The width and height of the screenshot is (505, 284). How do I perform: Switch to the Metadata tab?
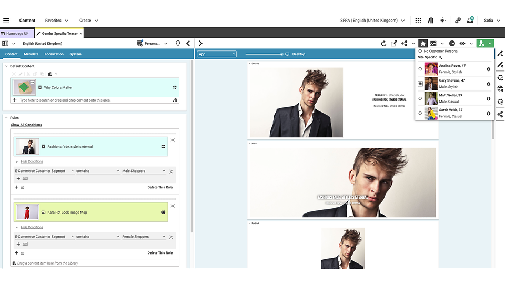click(x=31, y=54)
